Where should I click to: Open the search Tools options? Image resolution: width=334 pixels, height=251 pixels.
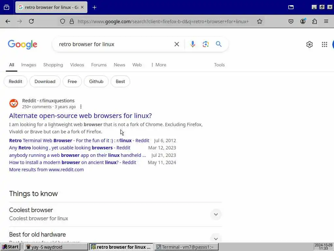[219, 65]
